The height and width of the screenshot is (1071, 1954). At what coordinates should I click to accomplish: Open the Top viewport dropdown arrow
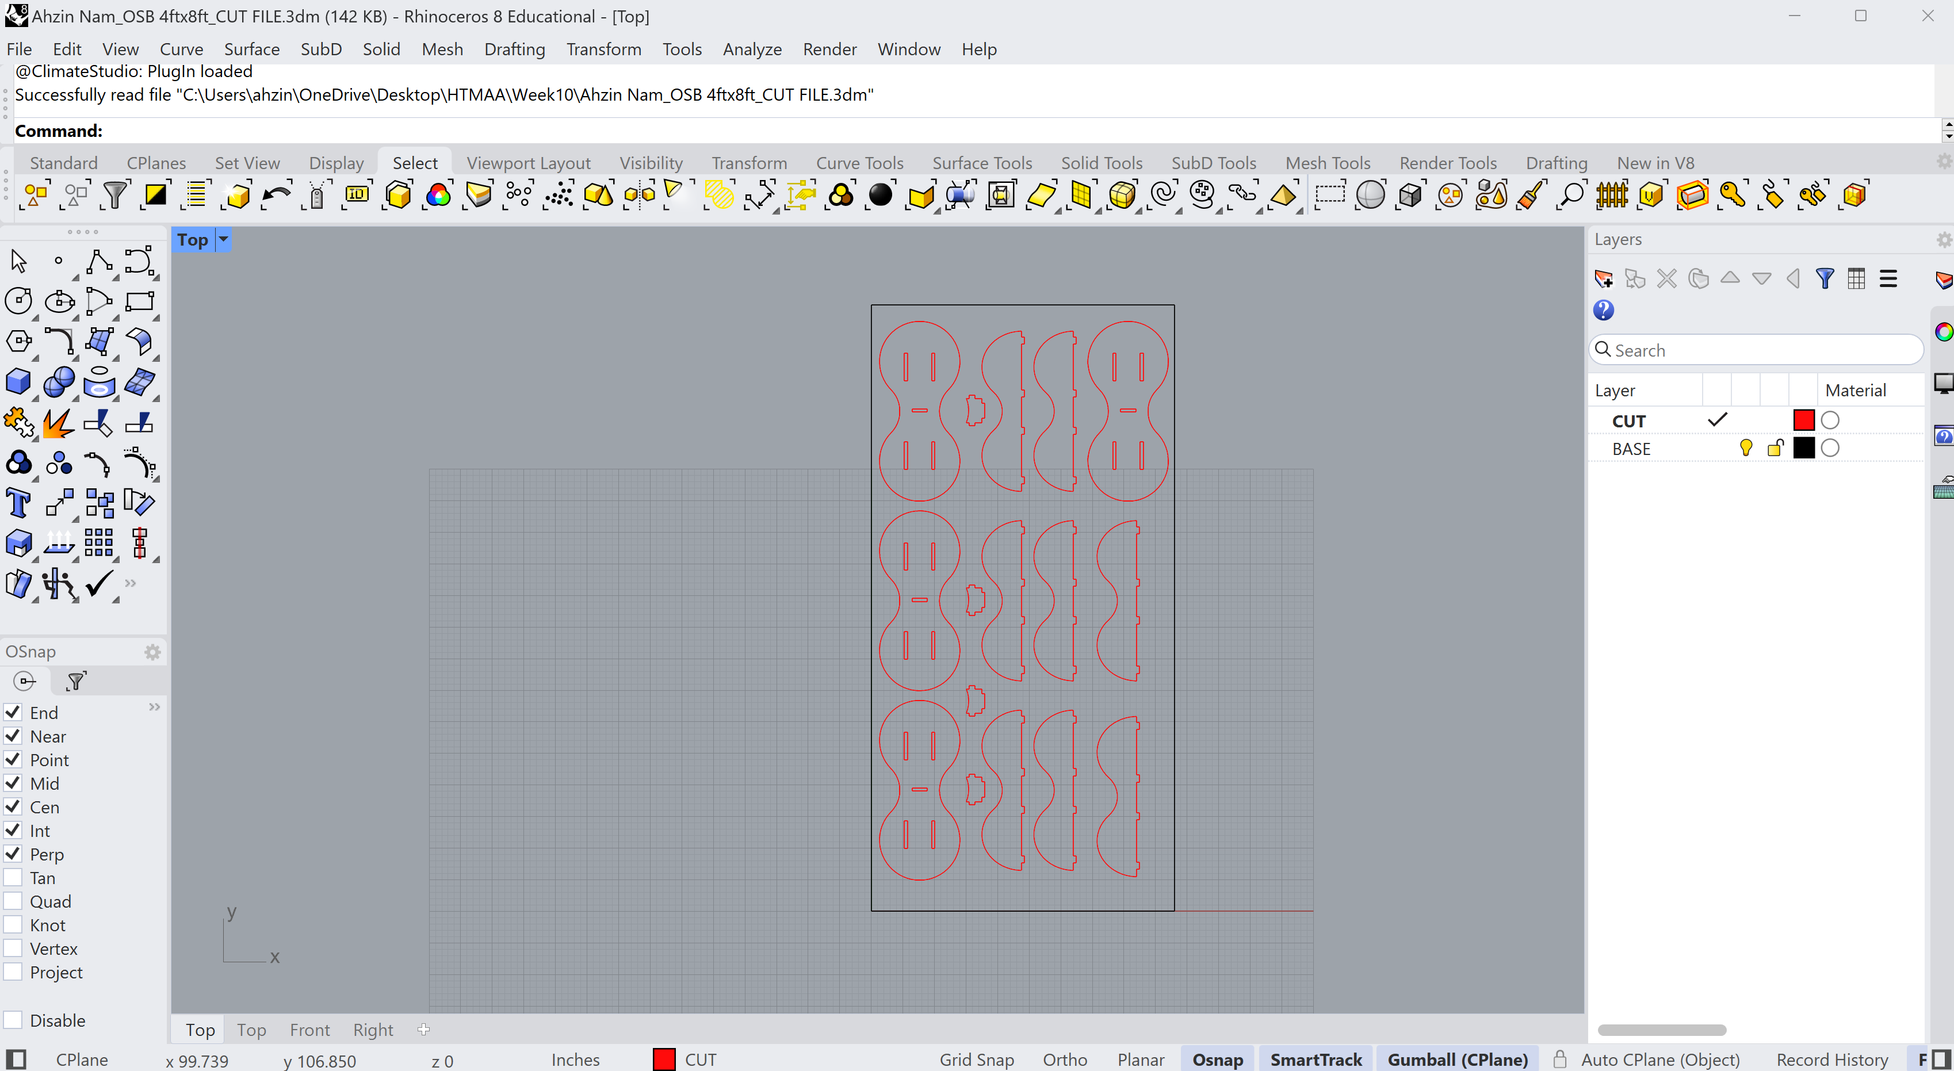224,240
